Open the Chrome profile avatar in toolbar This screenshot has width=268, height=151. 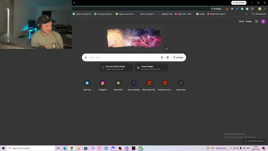(260, 9)
